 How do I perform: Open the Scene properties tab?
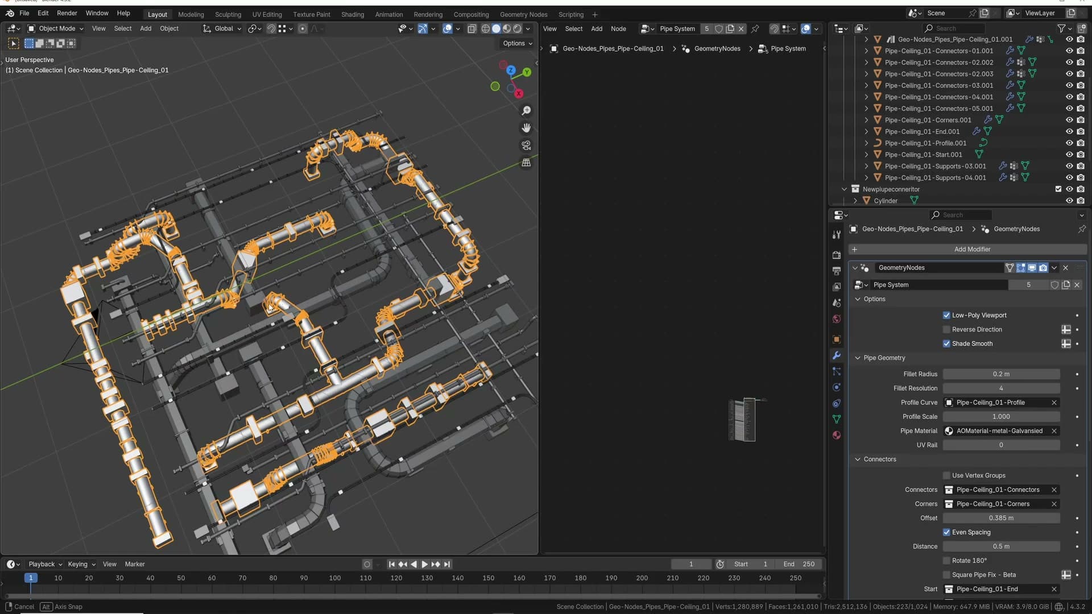pos(836,303)
